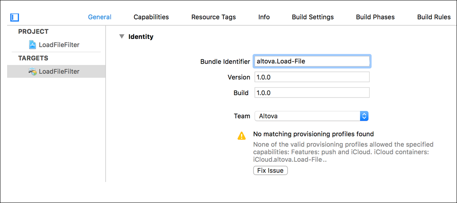Screen dimensions: 457x203
Task: Open the Build Settings tab
Action: coord(313,17)
